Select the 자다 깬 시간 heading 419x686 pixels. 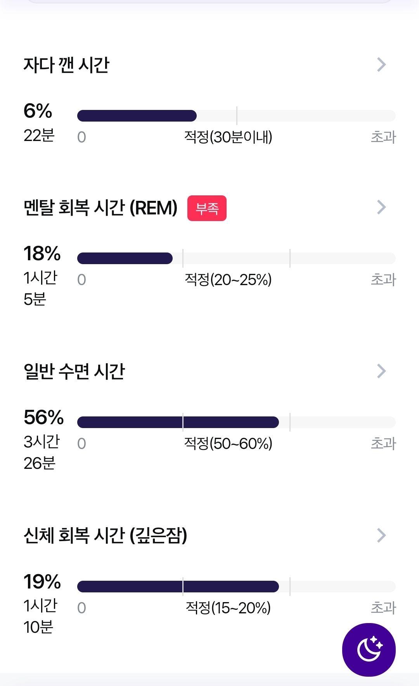(66, 65)
